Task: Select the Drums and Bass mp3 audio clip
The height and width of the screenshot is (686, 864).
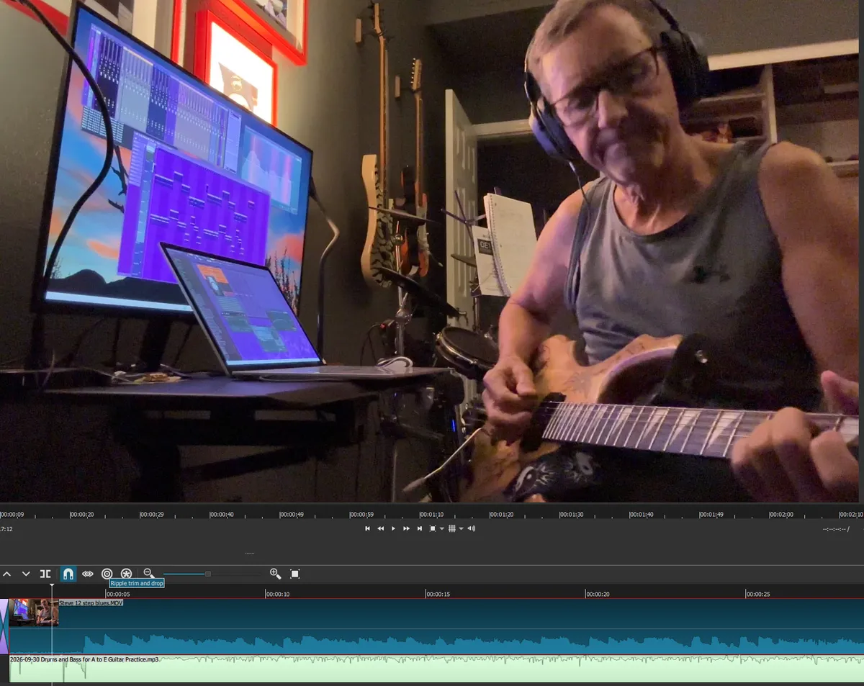Action: (x=436, y=669)
